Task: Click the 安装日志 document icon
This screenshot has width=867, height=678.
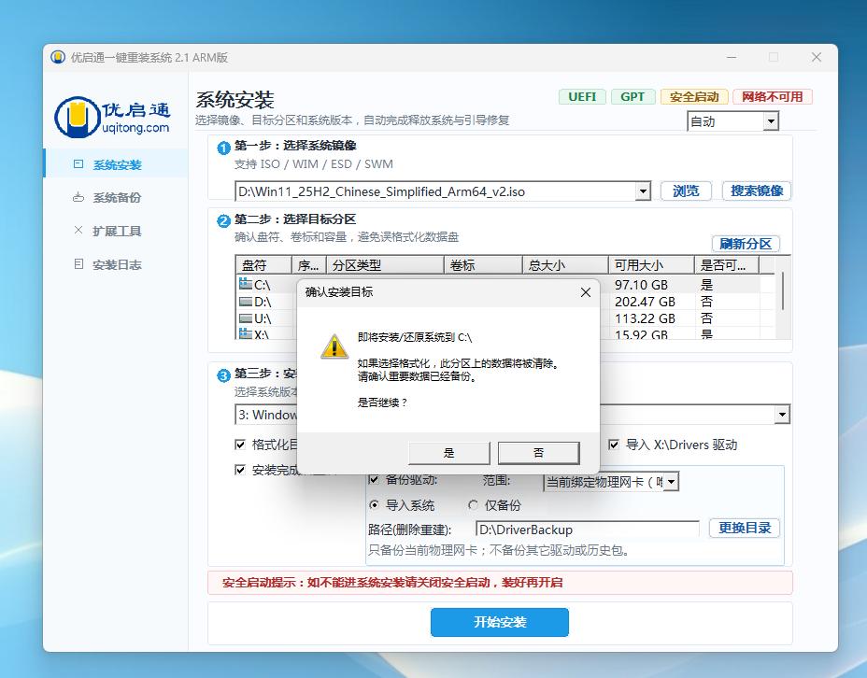Action: click(78, 264)
